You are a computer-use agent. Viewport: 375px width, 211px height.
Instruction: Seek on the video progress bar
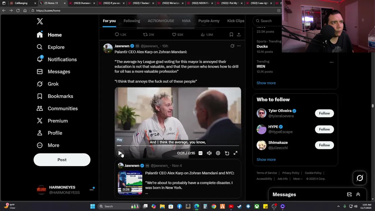click(178, 145)
